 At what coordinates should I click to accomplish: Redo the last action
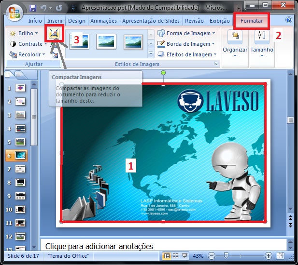point(59,8)
